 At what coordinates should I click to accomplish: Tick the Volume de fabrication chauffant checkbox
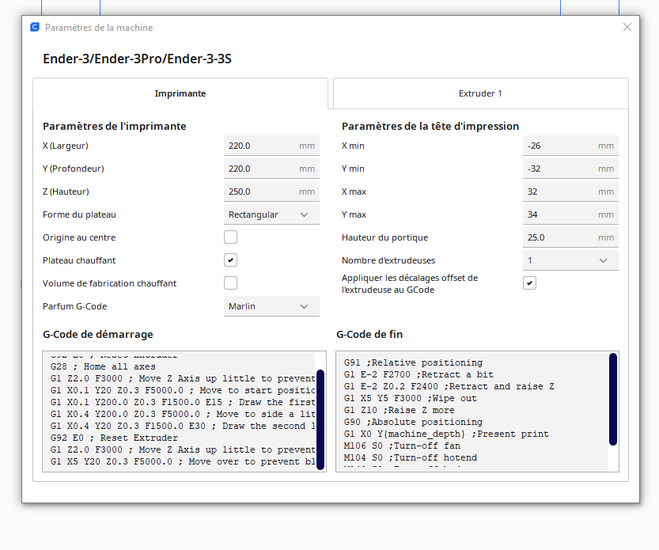click(230, 283)
